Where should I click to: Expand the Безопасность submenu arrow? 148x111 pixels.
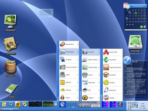(78, 44)
